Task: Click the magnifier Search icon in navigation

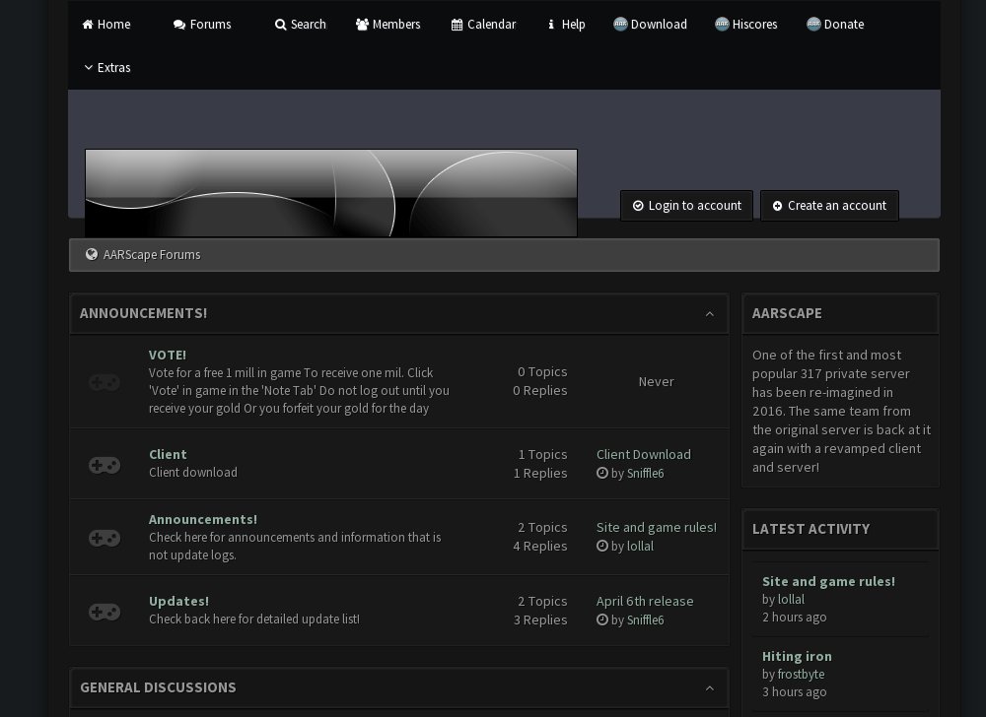Action: 280,25
